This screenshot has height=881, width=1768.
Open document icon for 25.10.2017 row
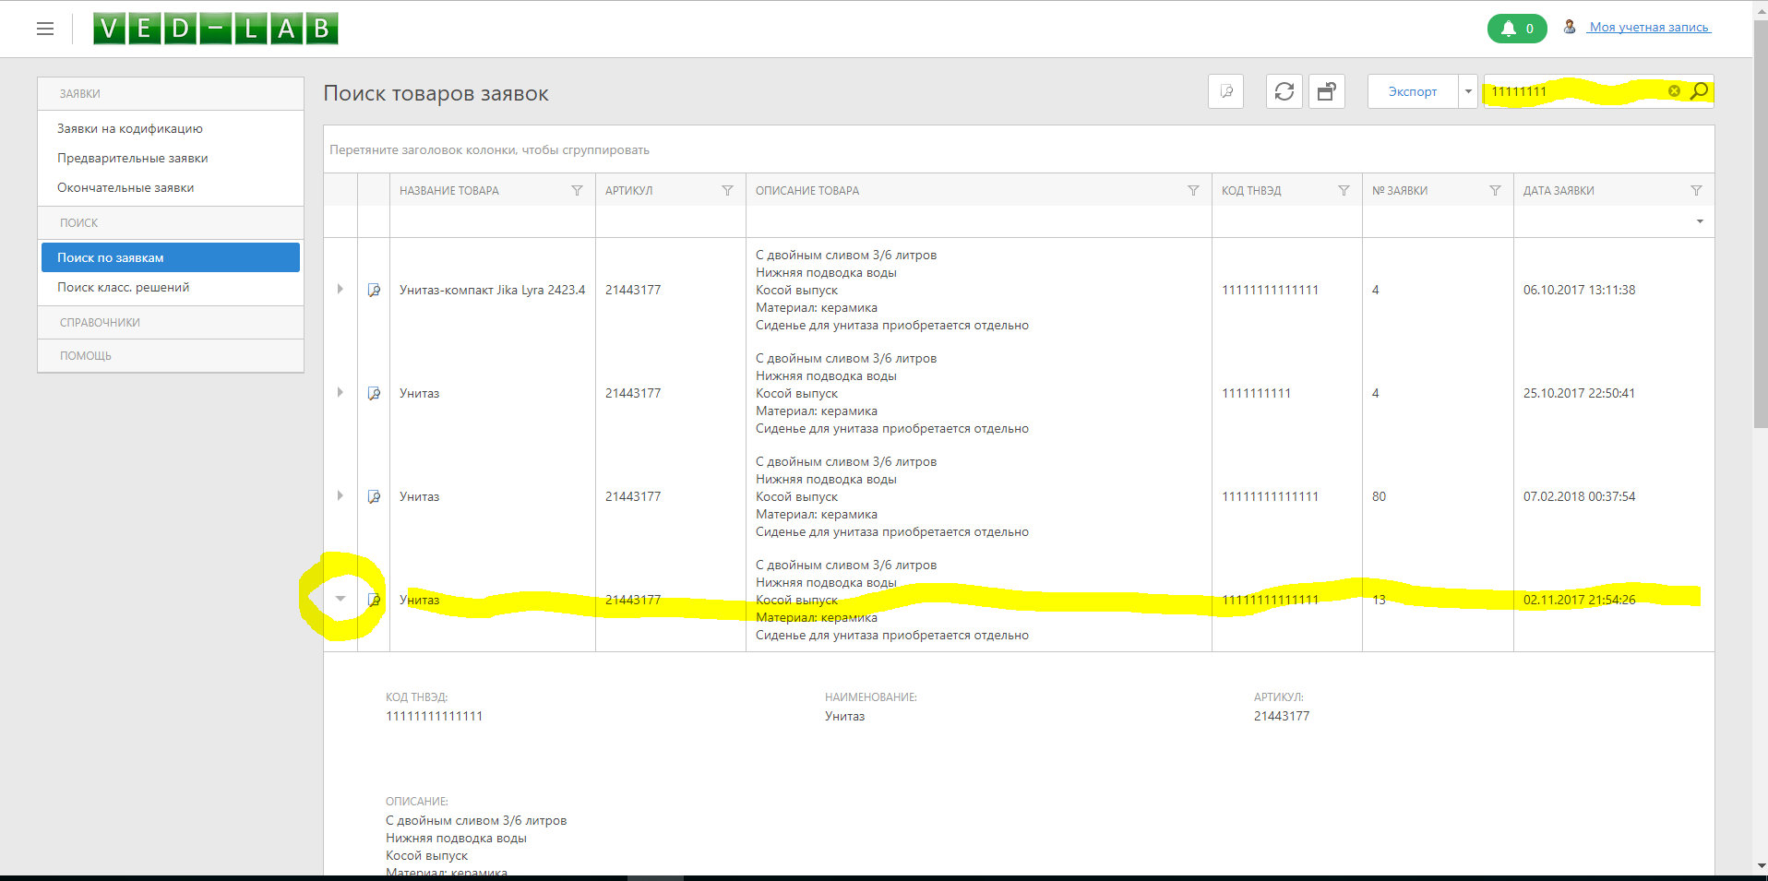tap(374, 393)
